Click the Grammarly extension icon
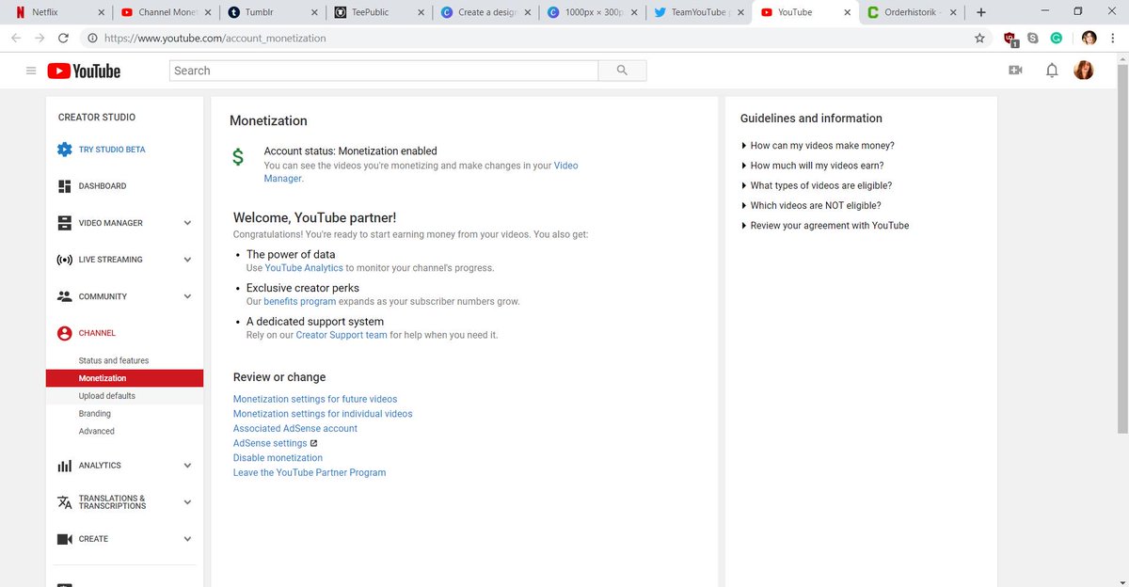This screenshot has width=1129, height=587. click(1057, 39)
